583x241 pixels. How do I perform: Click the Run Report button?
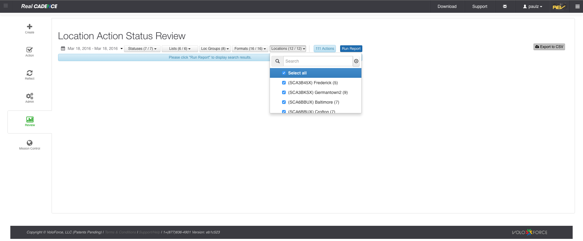[351, 49]
